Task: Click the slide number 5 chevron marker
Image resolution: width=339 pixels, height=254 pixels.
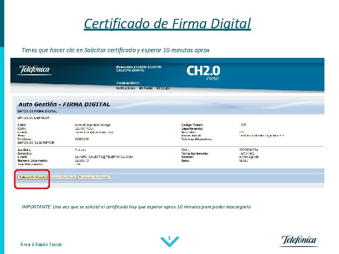Action: [x=169, y=241]
